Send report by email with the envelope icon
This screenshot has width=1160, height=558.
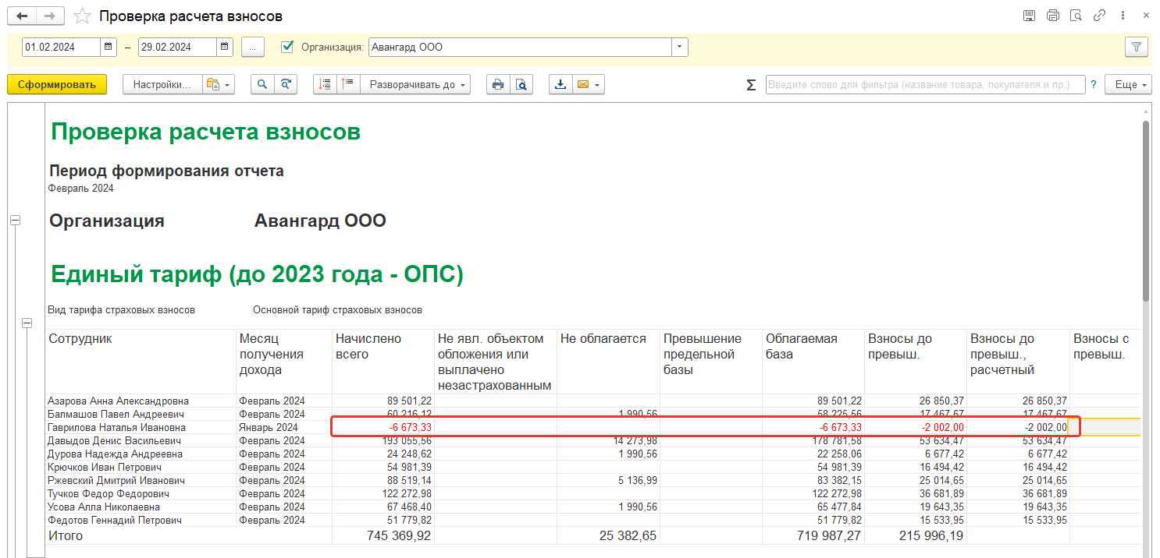(x=582, y=84)
